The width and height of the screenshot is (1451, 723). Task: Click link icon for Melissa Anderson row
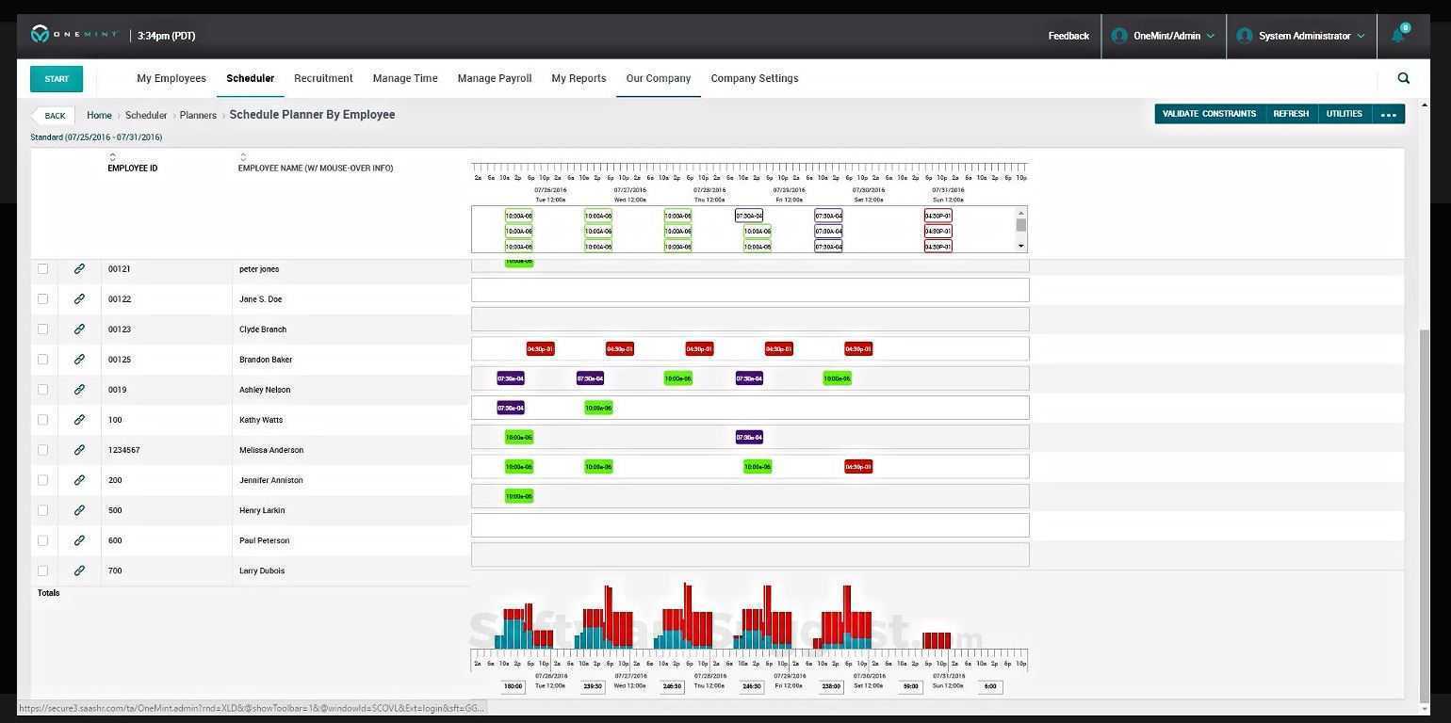click(79, 450)
